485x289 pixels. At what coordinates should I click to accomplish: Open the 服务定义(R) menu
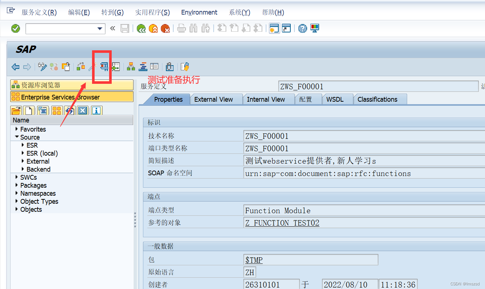coord(39,12)
